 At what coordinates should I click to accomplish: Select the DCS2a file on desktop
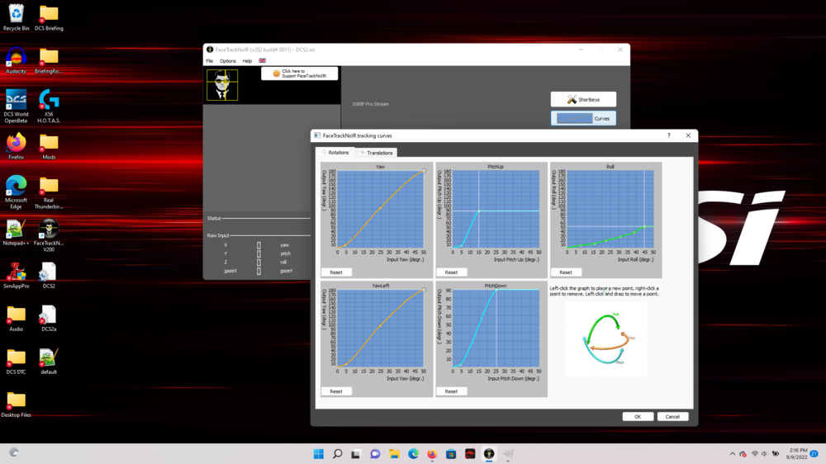click(49, 318)
